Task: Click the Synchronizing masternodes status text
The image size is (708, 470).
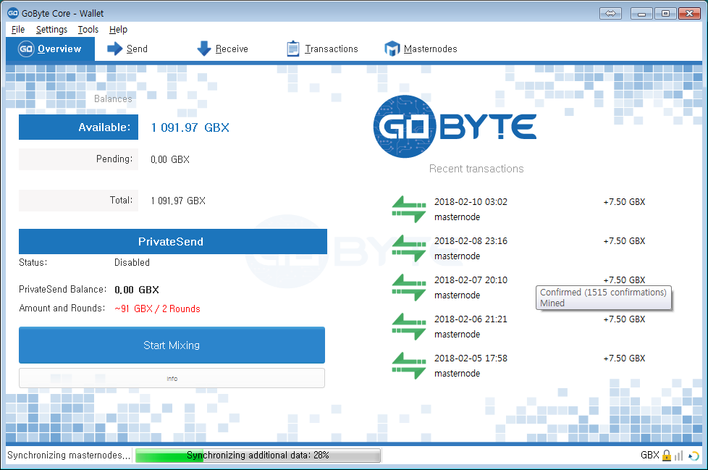Action: pyautogui.click(x=69, y=455)
